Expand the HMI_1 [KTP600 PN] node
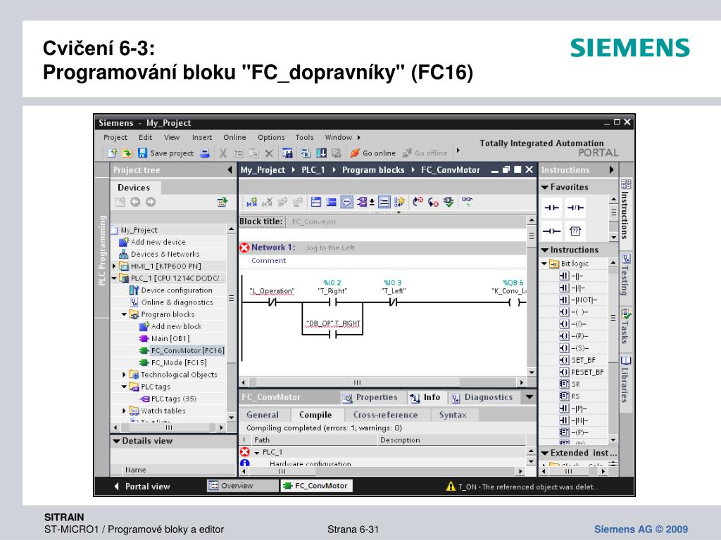721x540 pixels. coord(114,266)
